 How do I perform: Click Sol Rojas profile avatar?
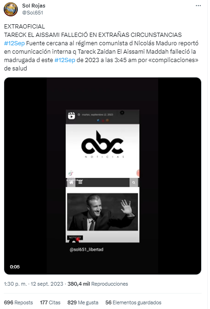click(x=11, y=9)
